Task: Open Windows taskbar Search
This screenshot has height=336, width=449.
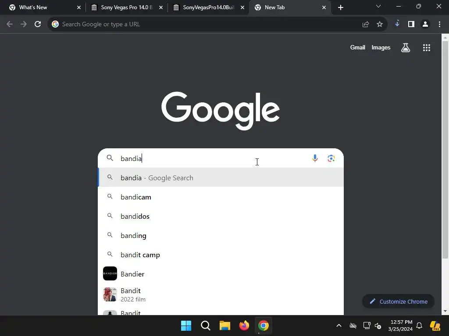Action: 205,325
